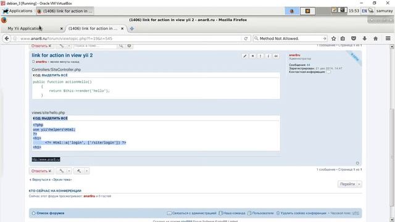Show site identity info icon
395x222 pixels.
[15, 38]
